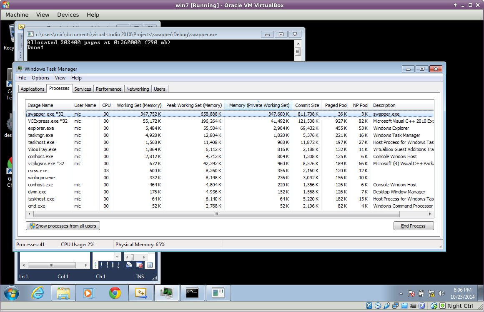Switch to the Applications tab
The image size is (484, 312).
click(x=33, y=89)
